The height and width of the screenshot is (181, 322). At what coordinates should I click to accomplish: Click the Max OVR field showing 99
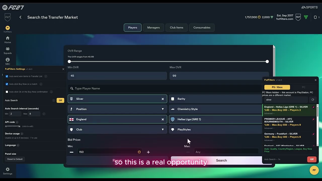point(219,76)
